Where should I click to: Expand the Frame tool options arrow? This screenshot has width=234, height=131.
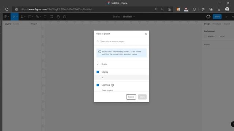pos(25,17)
